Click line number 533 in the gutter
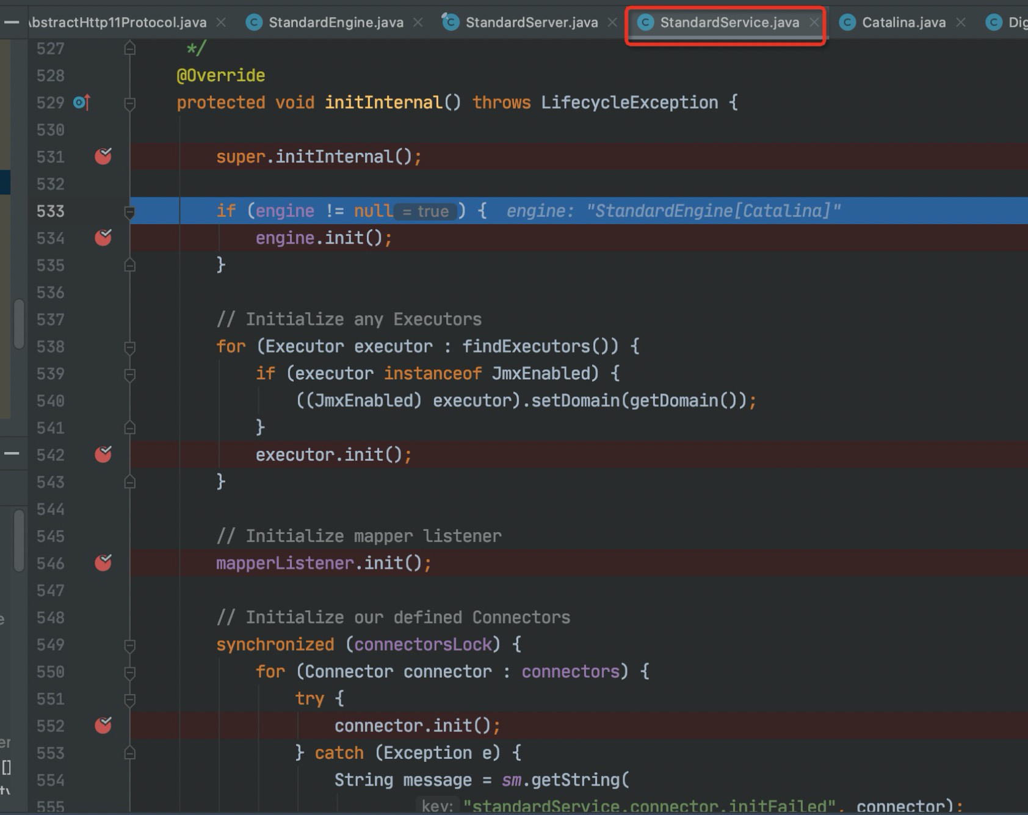The width and height of the screenshot is (1028, 815). coord(50,211)
